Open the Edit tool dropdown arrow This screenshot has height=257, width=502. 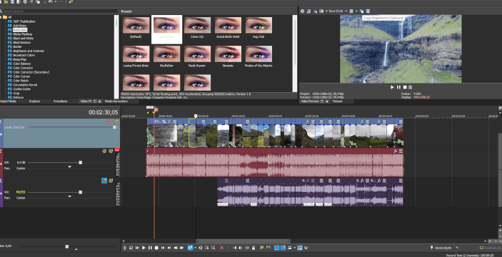click(195, 248)
